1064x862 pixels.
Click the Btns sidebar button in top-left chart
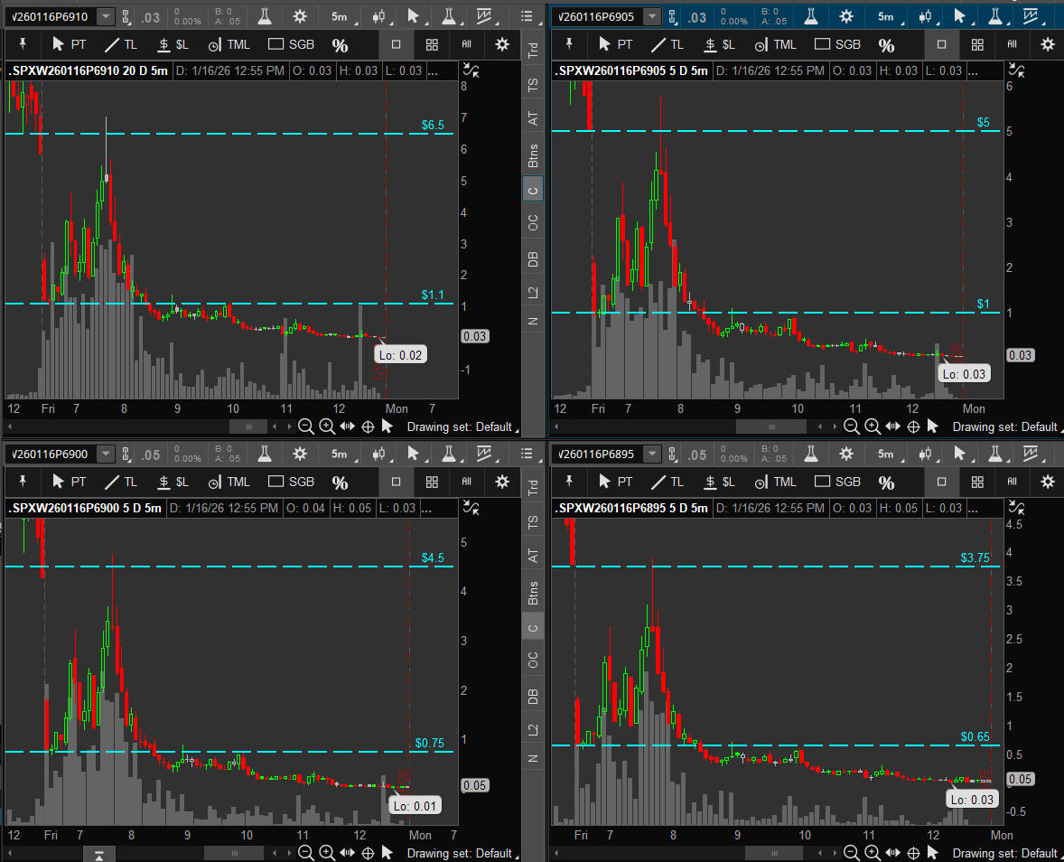533,155
